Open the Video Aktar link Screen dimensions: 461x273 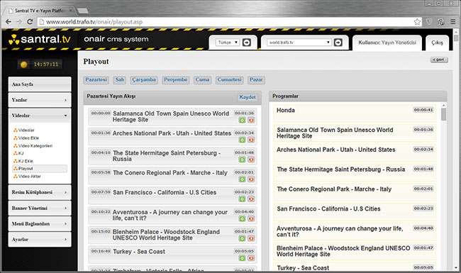27,177
